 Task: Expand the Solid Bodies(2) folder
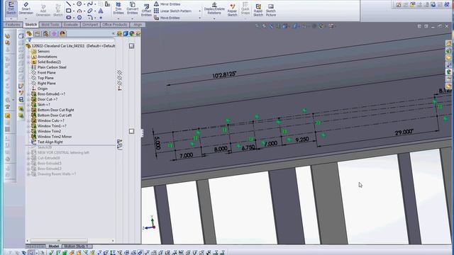28,62
